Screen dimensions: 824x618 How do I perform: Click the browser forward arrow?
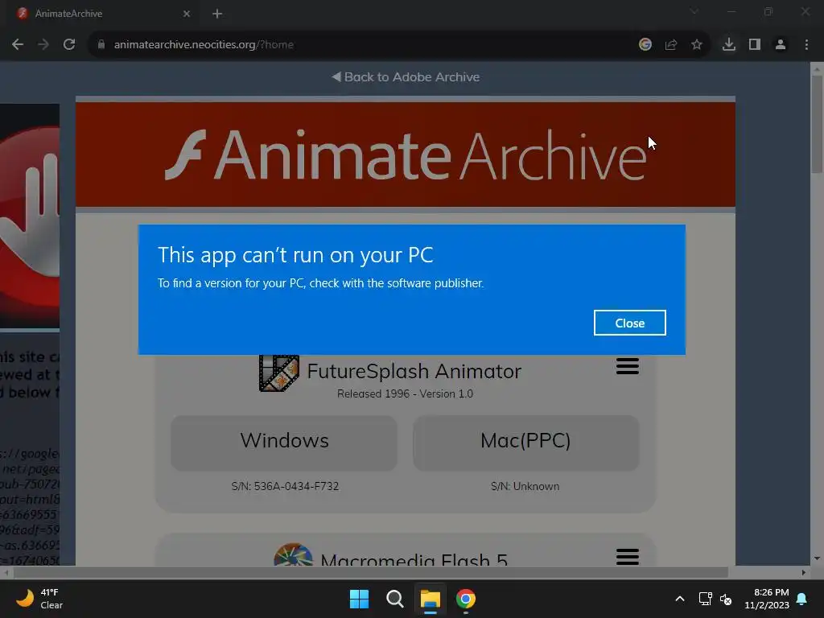[43, 45]
